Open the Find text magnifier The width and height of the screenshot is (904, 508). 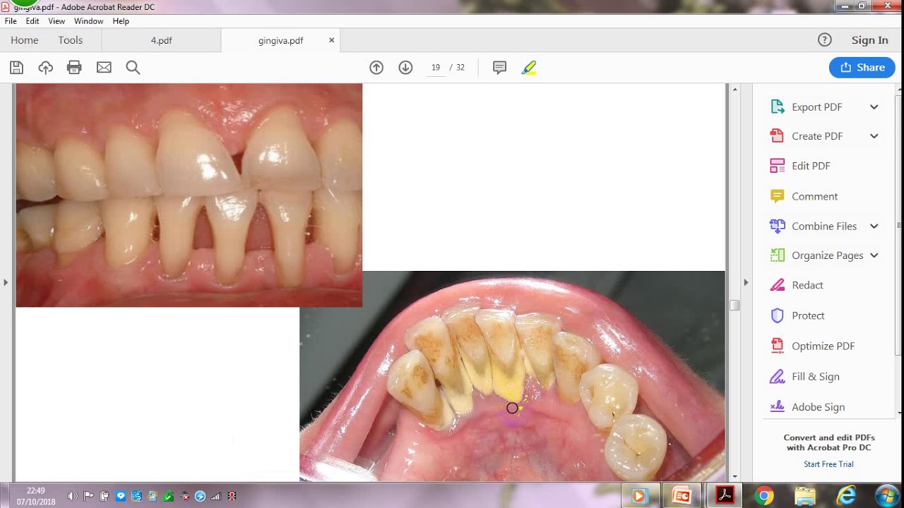(133, 68)
